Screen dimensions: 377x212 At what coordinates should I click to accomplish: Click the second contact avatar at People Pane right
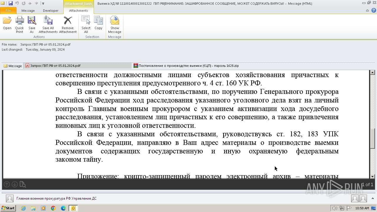pyautogui.click(x=363, y=199)
